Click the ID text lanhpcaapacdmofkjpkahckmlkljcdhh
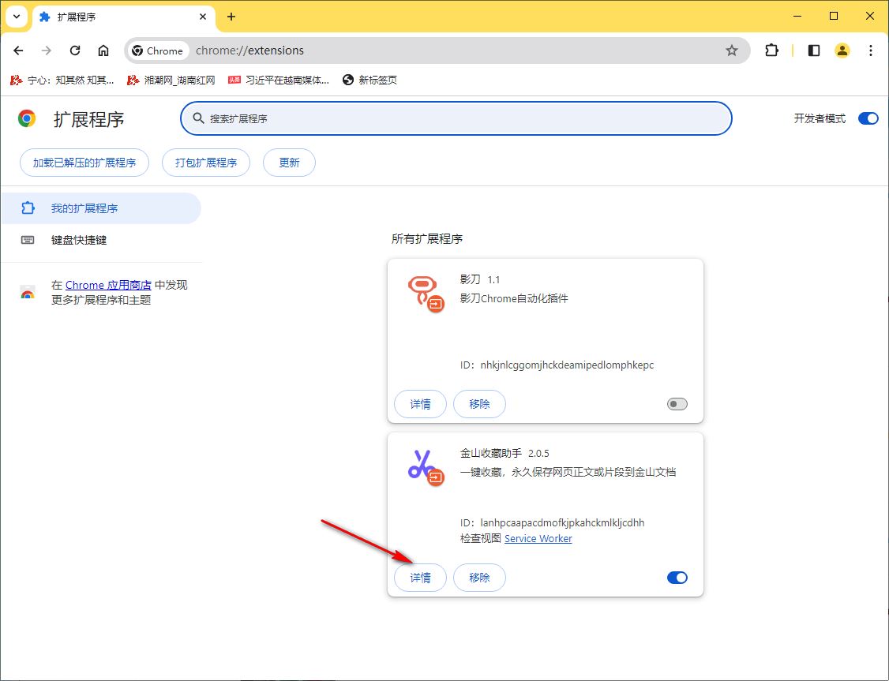The width and height of the screenshot is (889, 681). pyautogui.click(x=562, y=522)
